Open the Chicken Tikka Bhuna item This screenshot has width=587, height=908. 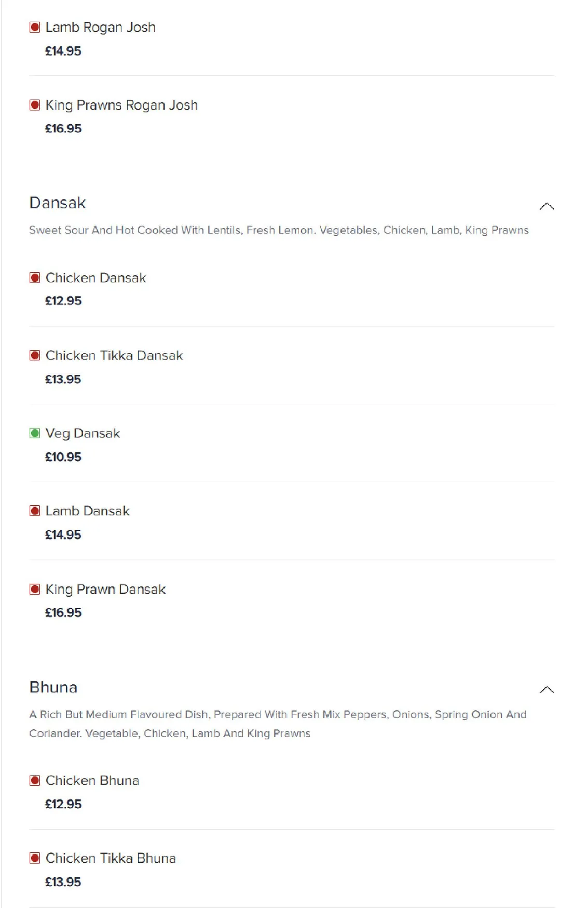coord(292,869)
